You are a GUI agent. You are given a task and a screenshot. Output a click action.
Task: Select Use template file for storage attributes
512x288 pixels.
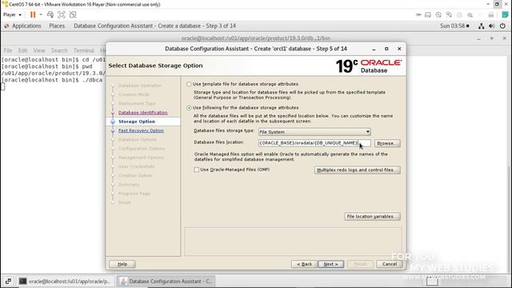point(189,84)
